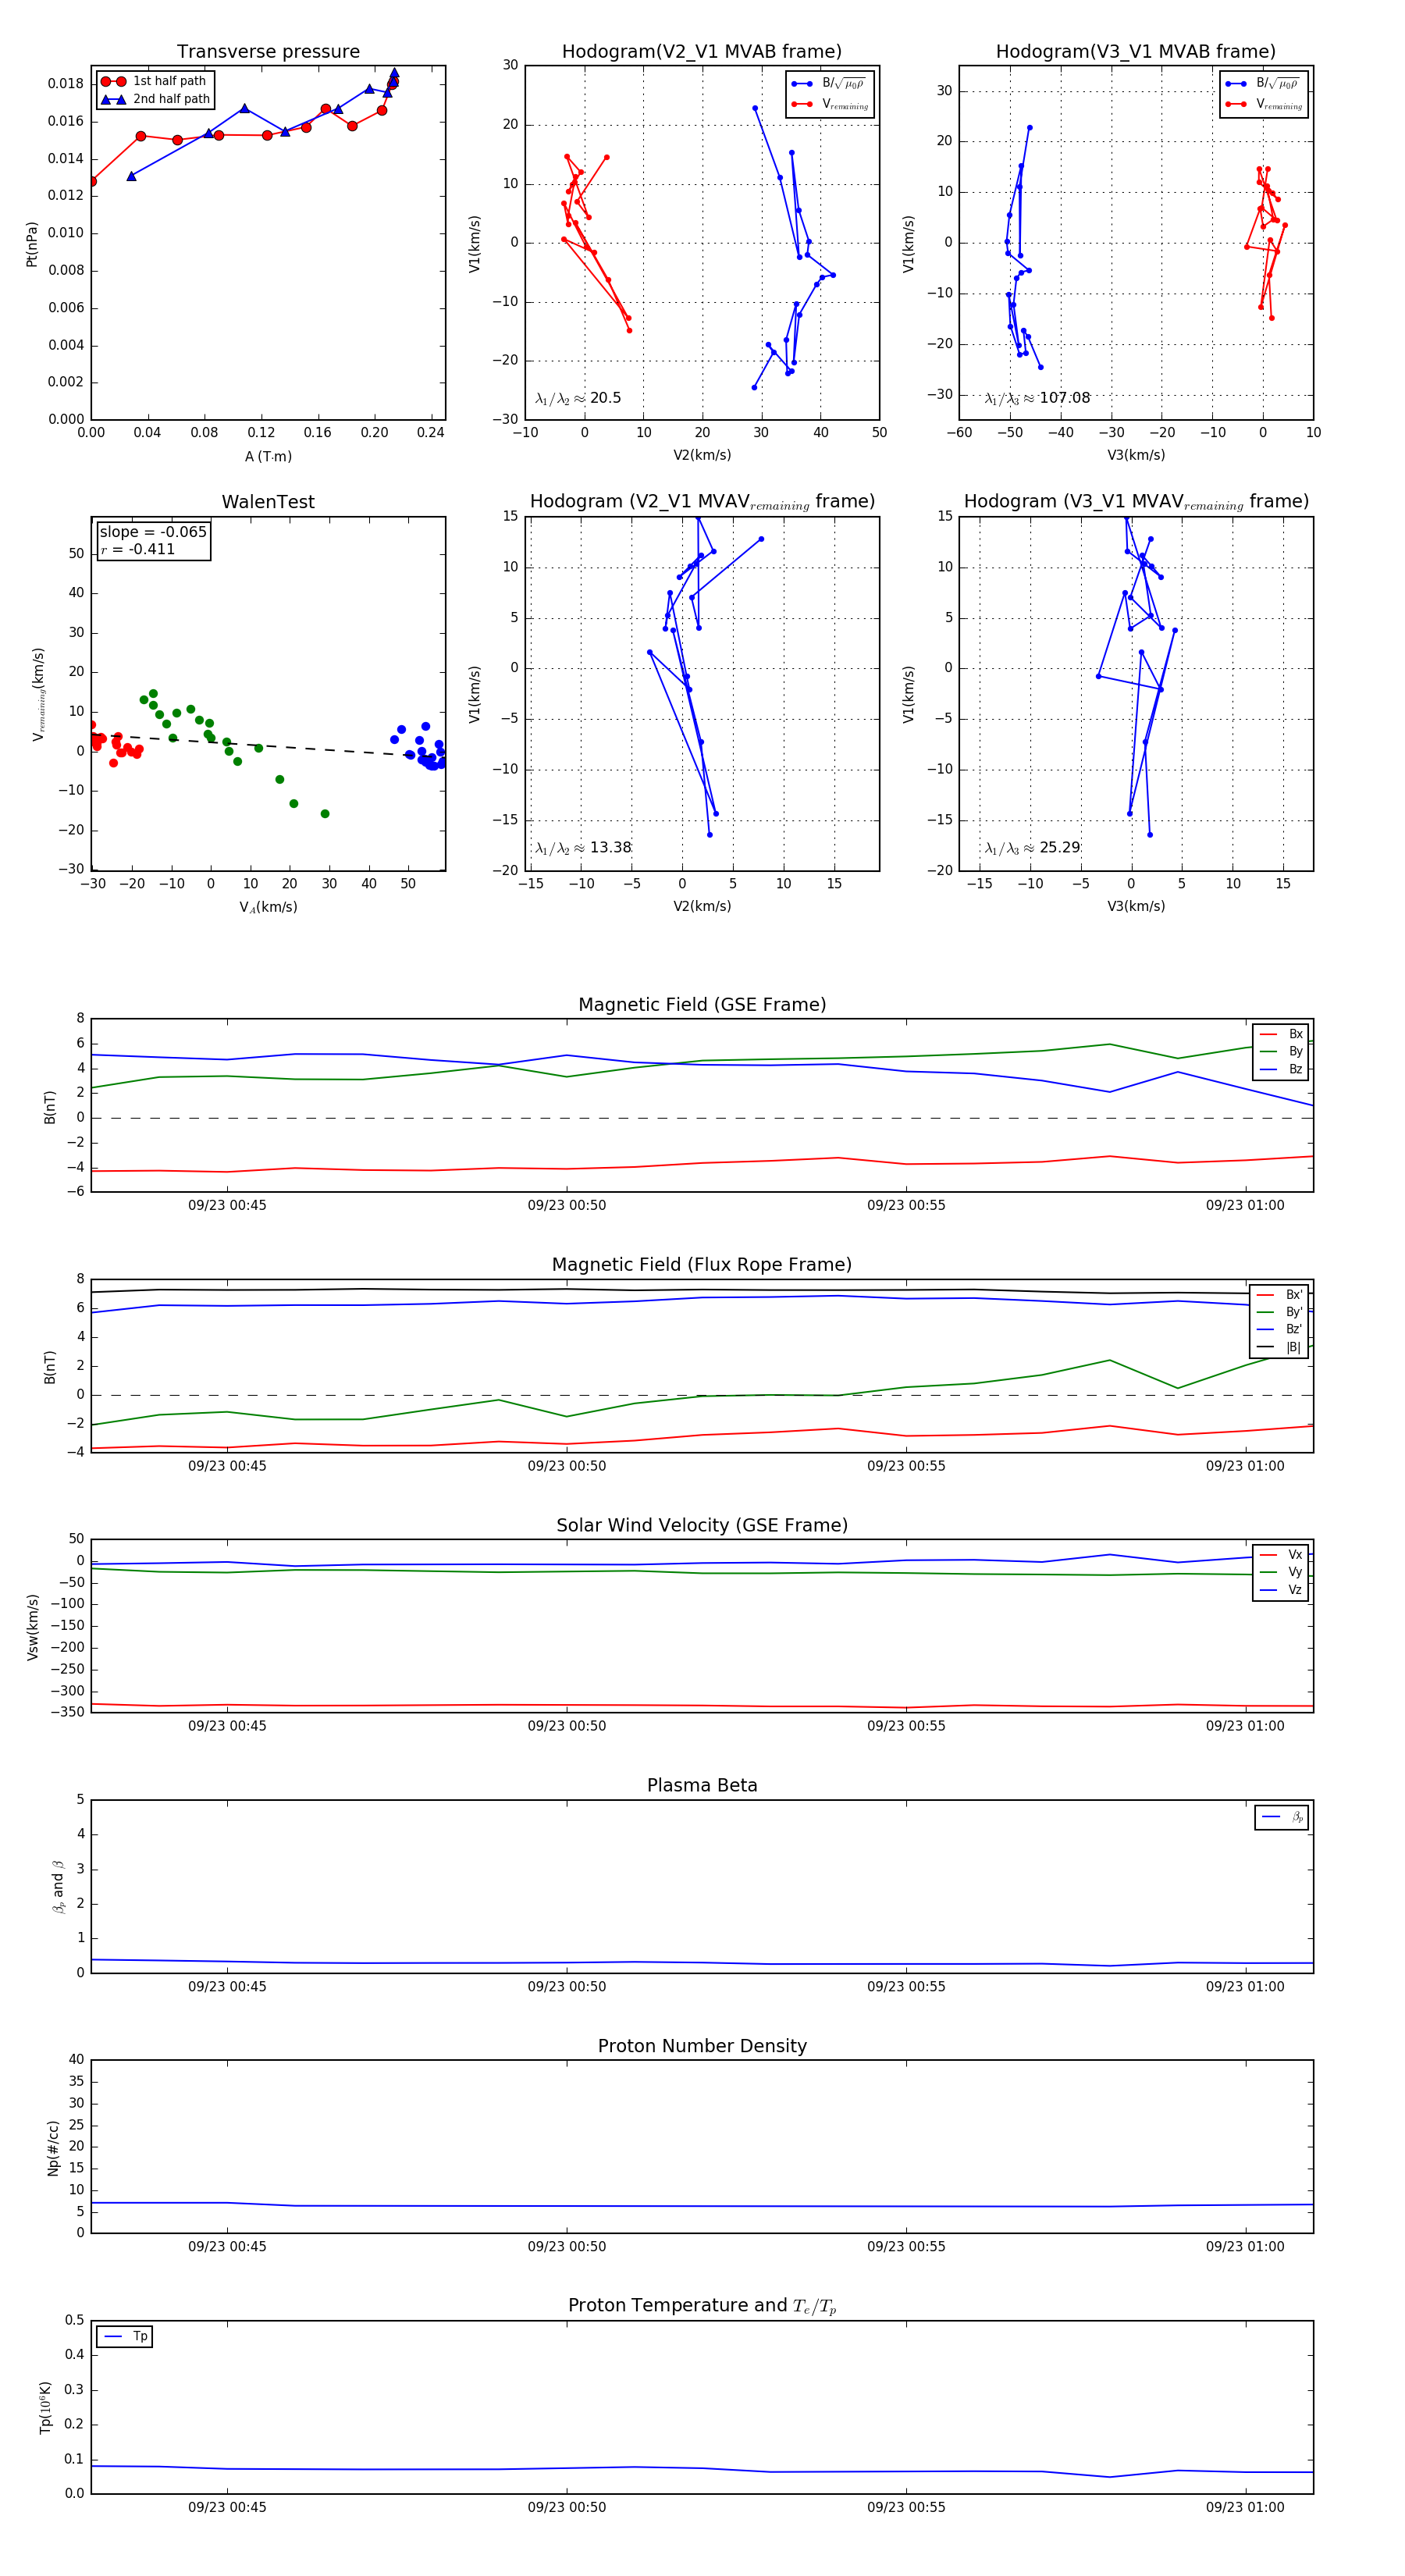Click the Vz legend entry in Solar Wind plot
The width and height of the screenshot is (1405, 2576).
click(1281, 1589)
